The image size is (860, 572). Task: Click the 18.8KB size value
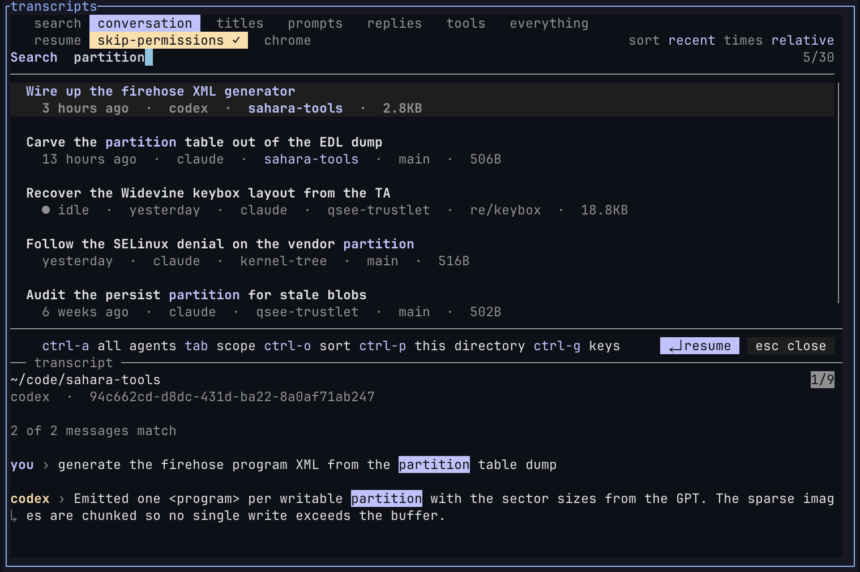[605, 210]
